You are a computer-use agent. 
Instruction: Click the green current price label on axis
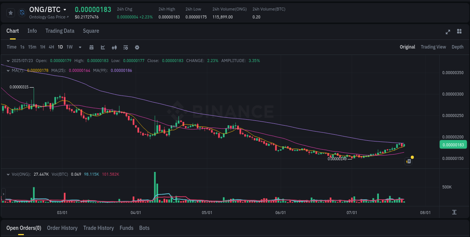[453, 144]
